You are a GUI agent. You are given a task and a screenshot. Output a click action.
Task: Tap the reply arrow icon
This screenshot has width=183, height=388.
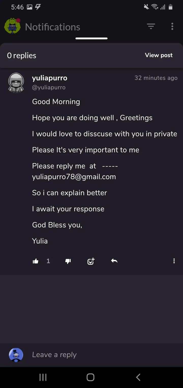pos(114,261)
